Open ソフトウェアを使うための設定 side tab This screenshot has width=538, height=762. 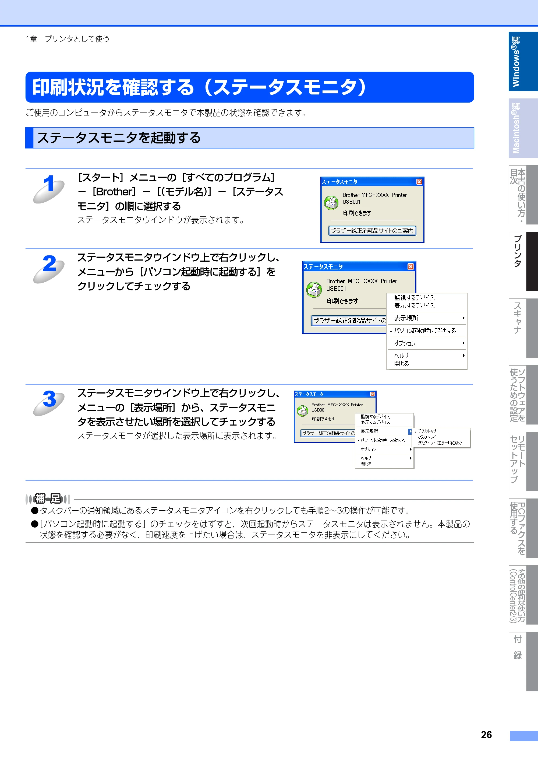[x=523, y=395]
